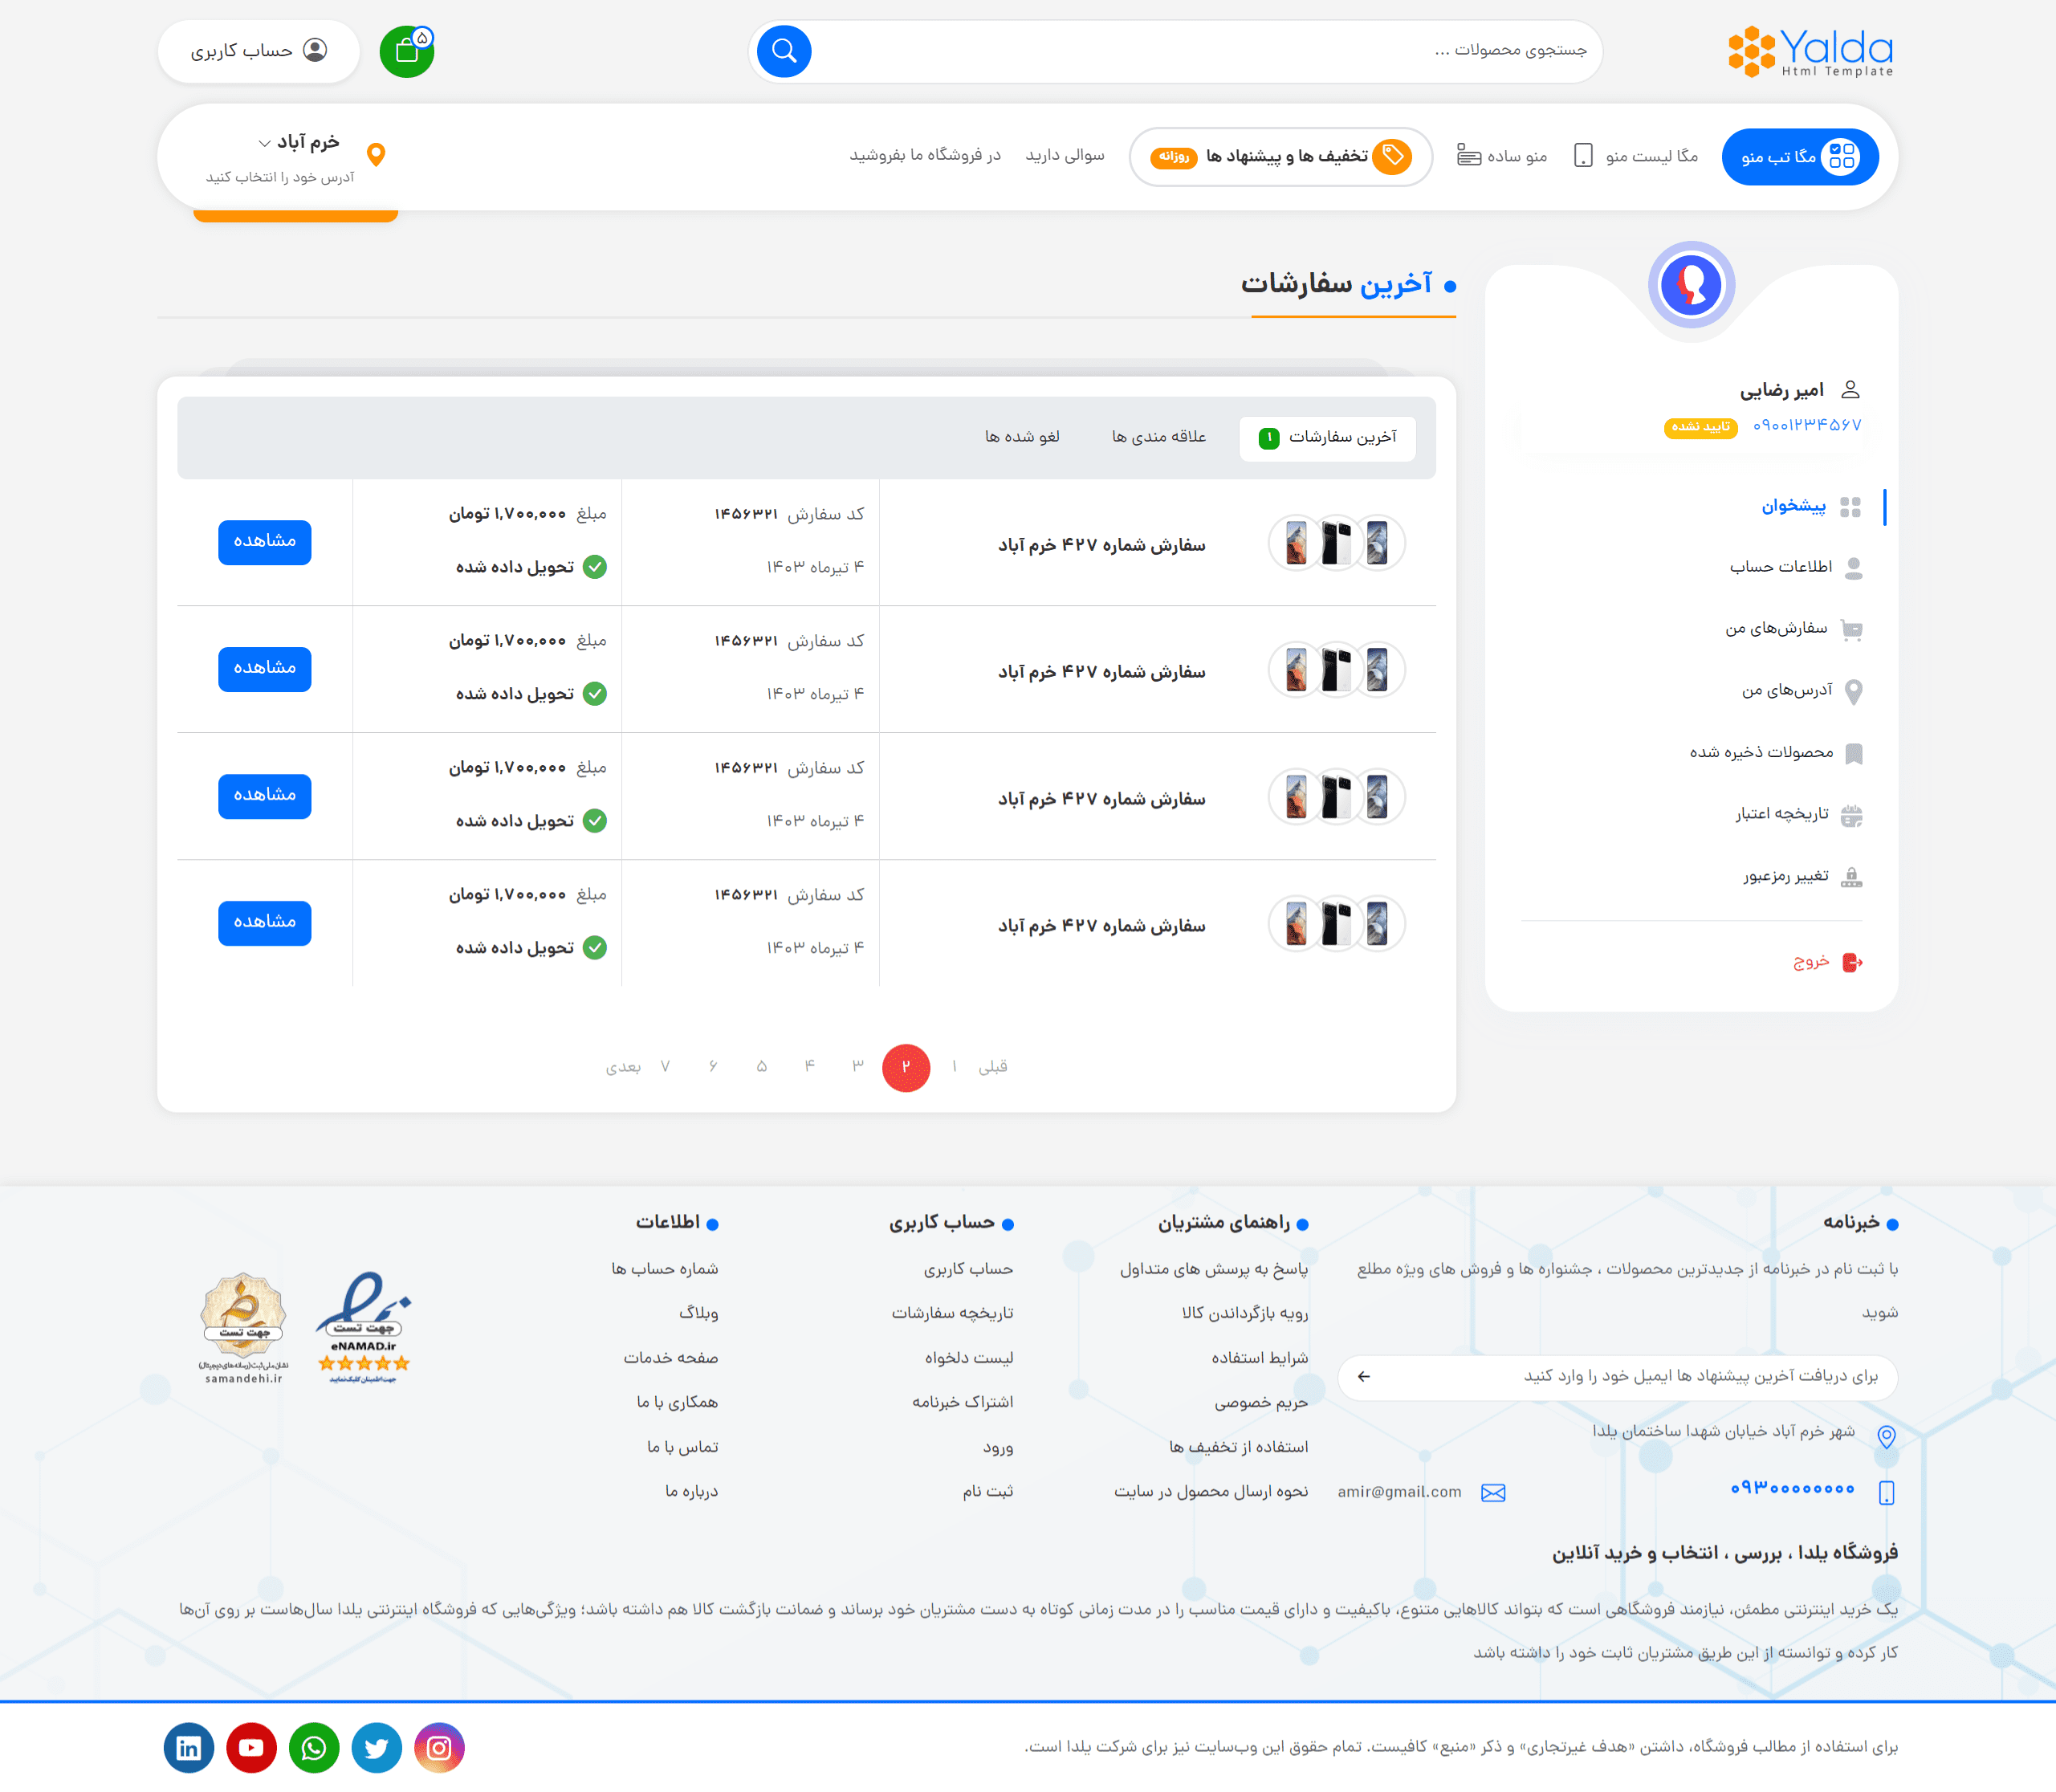Expand the خرم آباد city dropdown
Screen dimensions: 2056x1792
[298, 142]
